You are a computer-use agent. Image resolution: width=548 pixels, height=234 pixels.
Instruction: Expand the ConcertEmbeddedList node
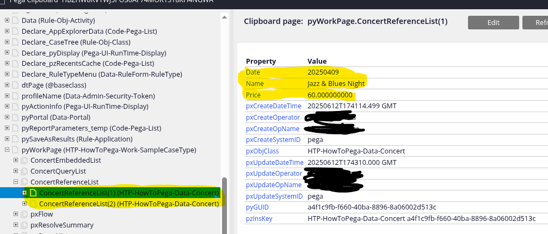click(16, 161)
